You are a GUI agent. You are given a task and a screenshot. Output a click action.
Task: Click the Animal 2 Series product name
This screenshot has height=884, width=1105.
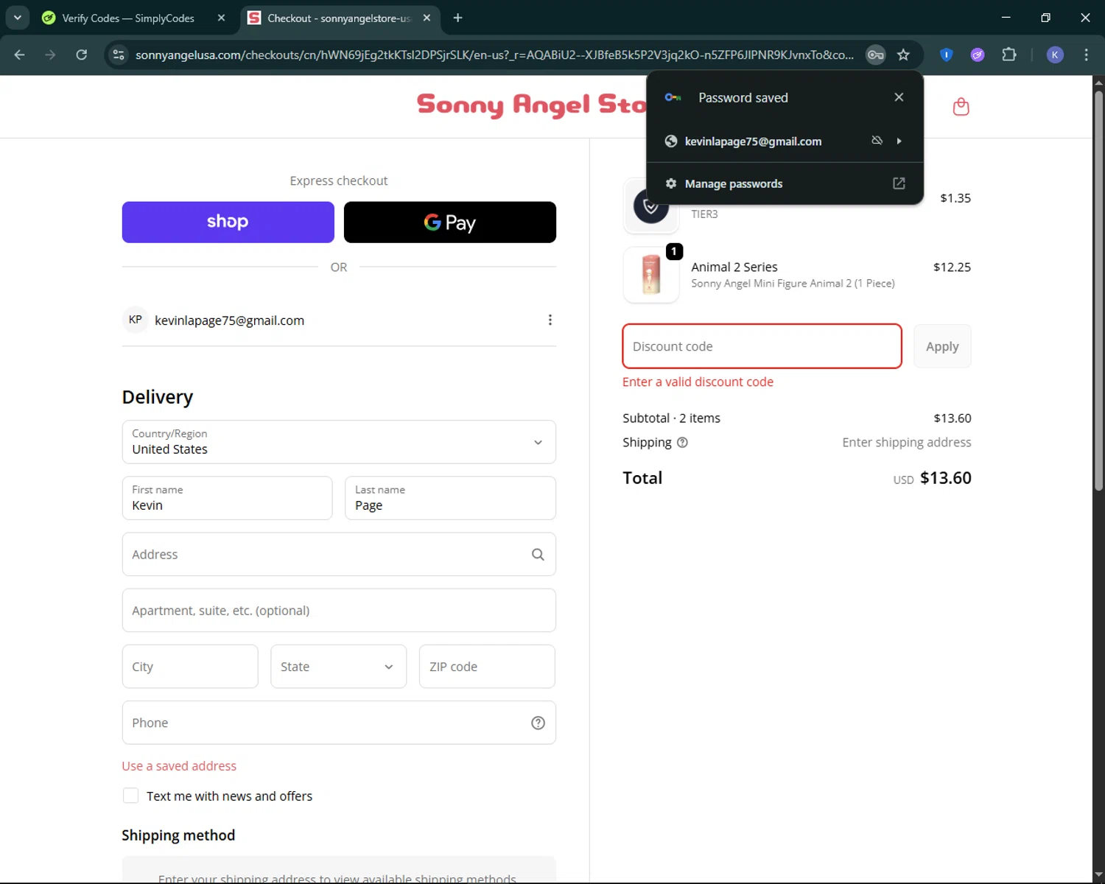click(x=734, y=267)
